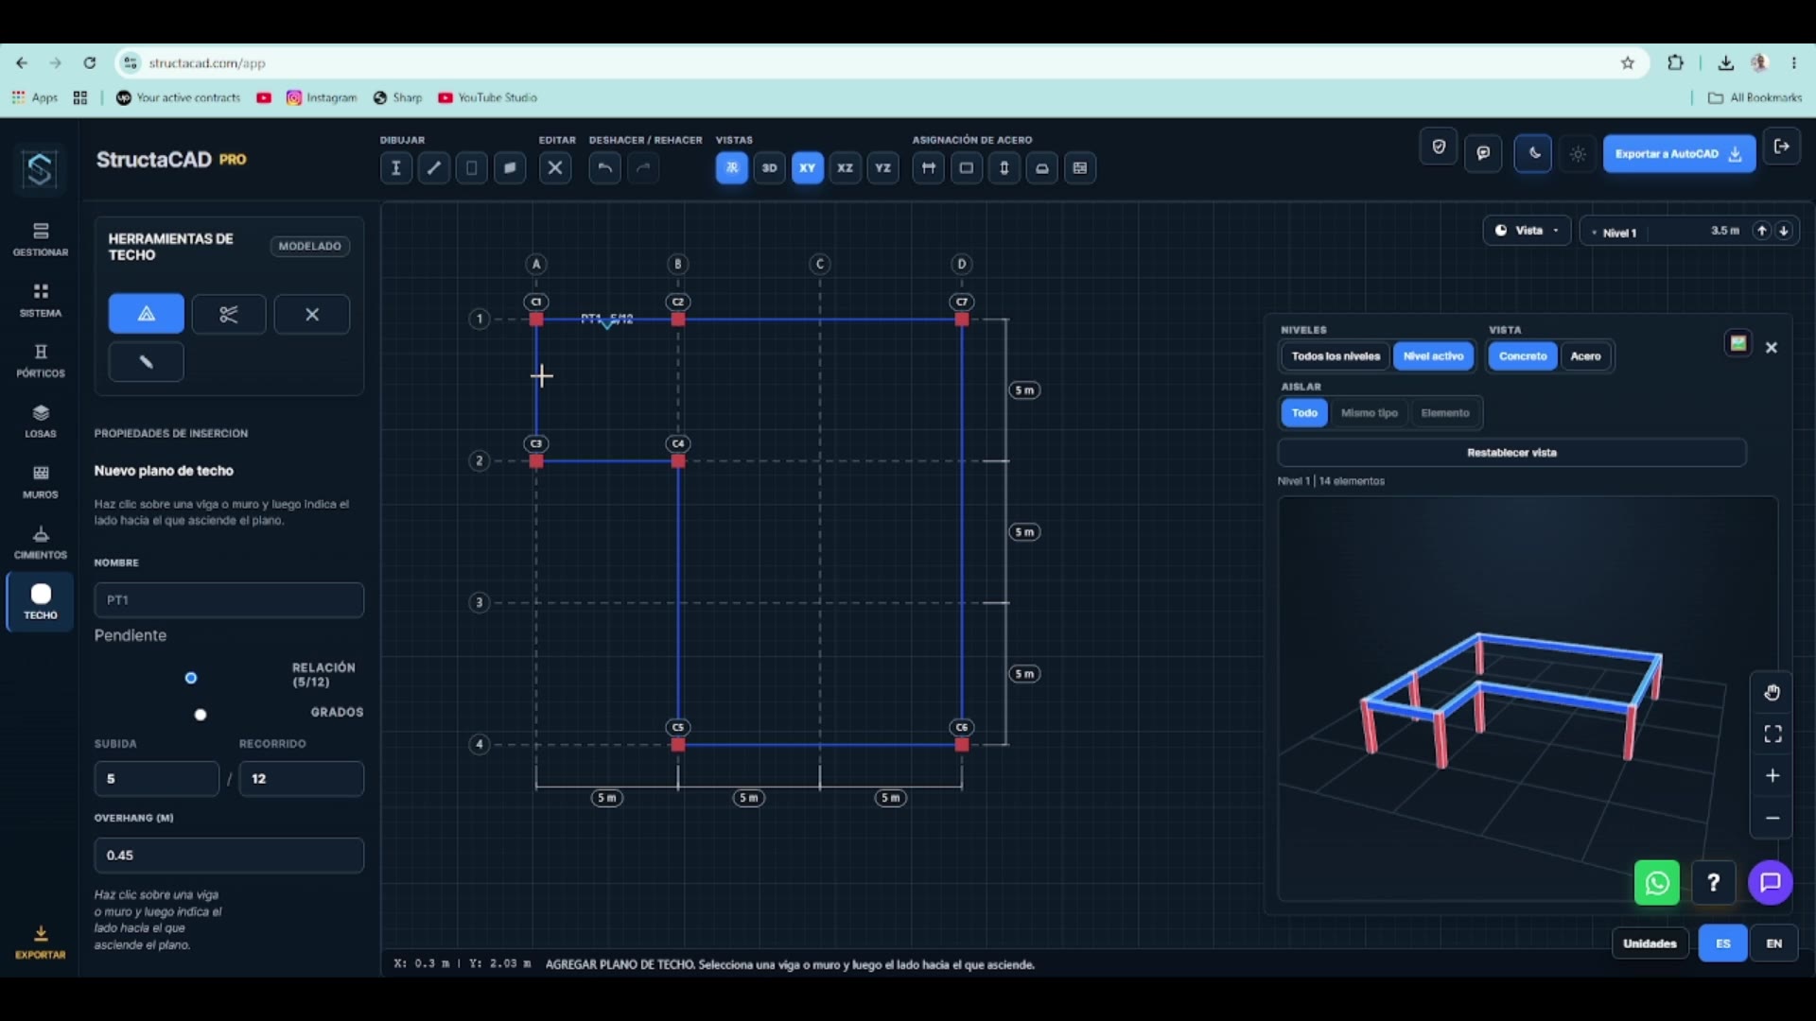Activate pan hand in 3D preview
This screenshot has width=1816, height=1021.
(x=1772, y=693)
